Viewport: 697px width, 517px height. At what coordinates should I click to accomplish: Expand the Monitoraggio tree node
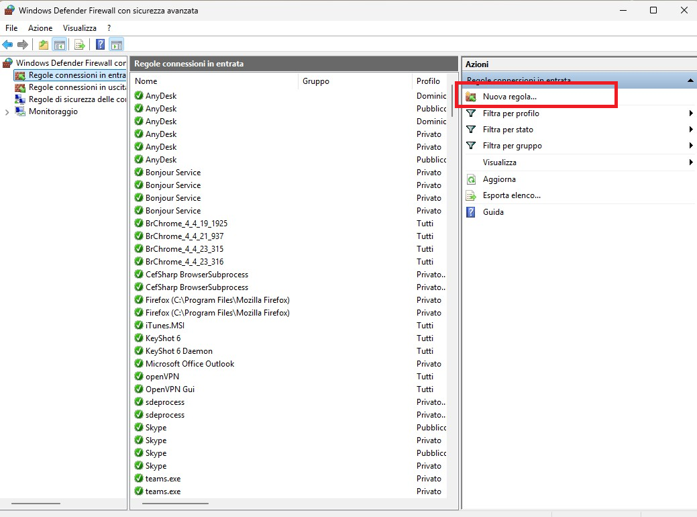7,112
